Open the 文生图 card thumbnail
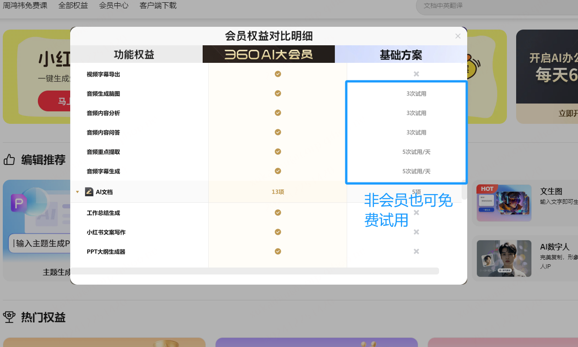The width and height of the screenshot is (578, 347). click(504, 203)
